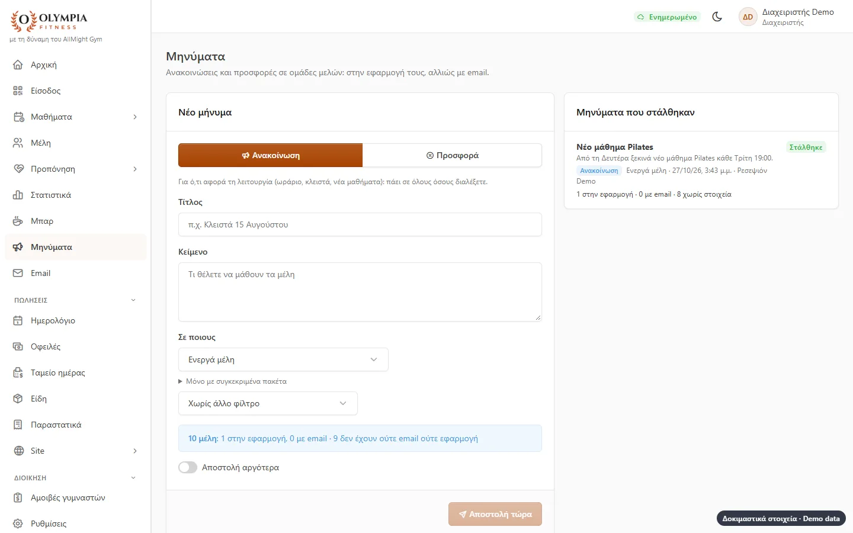
Task: Toggle the Αποστολή αργότερα switch
Action: point(188,467)
